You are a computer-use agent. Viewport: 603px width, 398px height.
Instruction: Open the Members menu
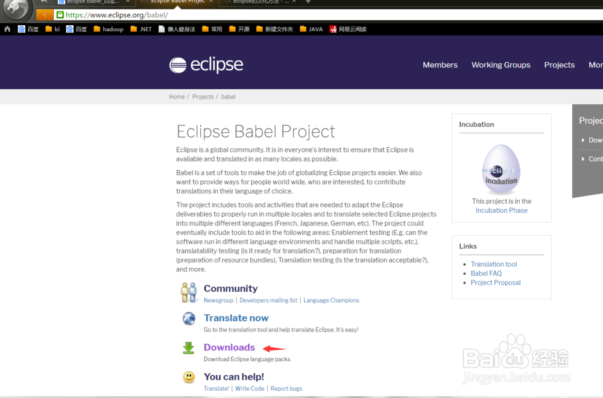pos(440,65)
